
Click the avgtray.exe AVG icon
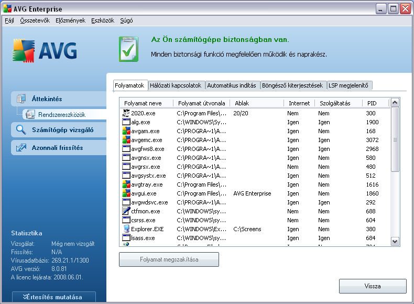126,184
